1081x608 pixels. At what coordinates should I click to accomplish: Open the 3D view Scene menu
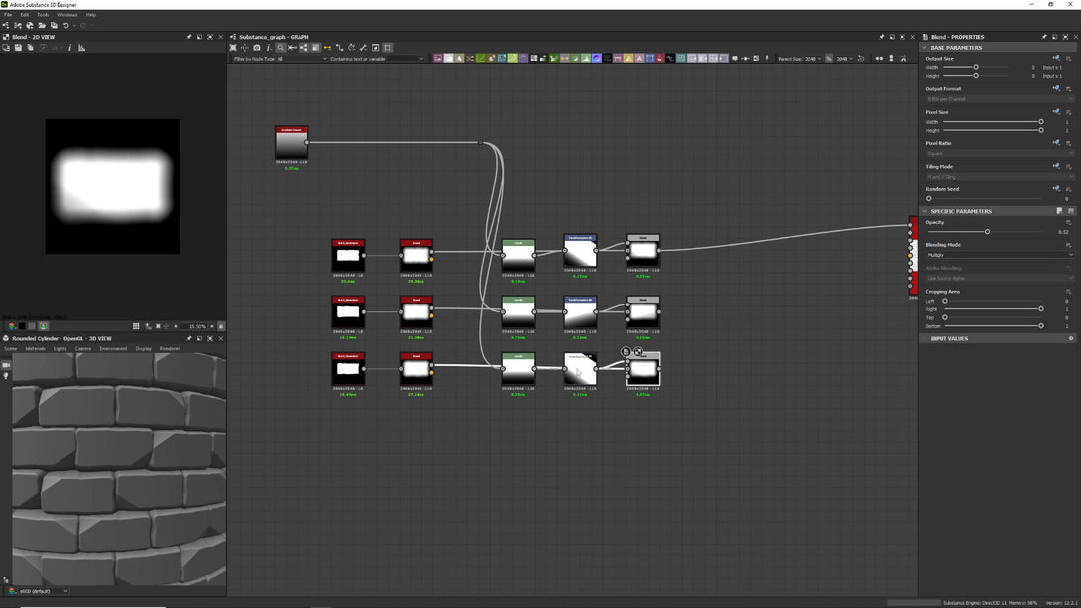click(10, 349)
